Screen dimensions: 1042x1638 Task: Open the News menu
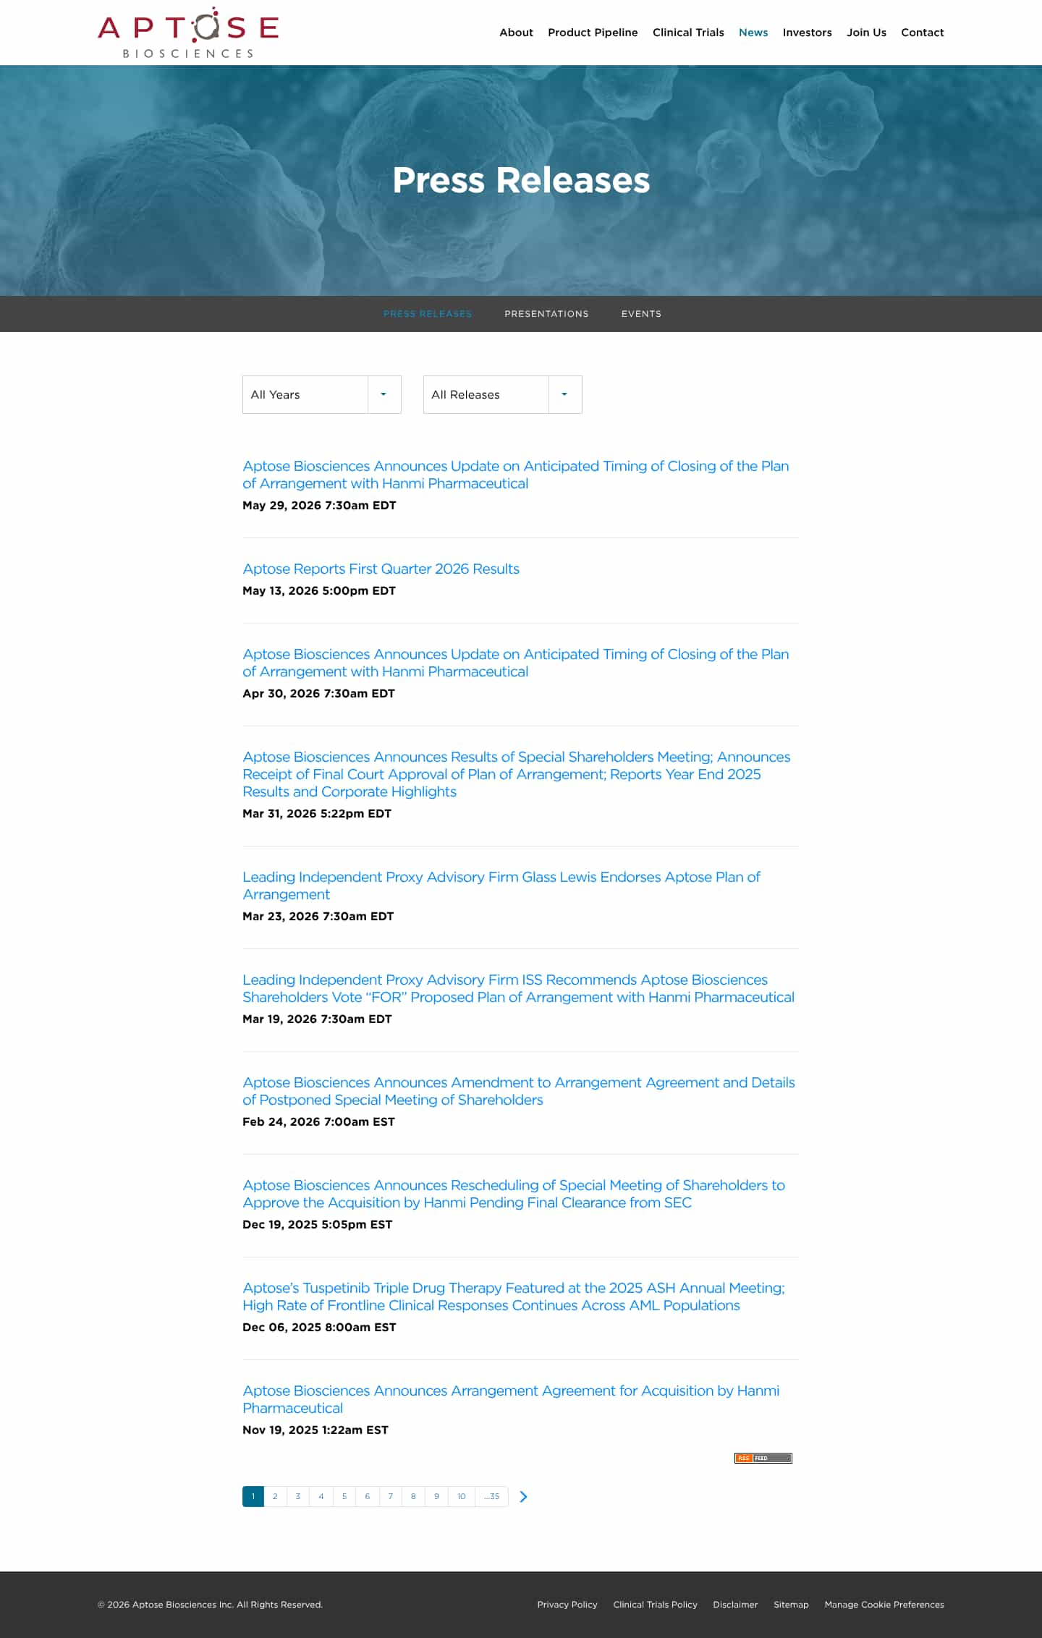pyautogui.click(x=753, y=33)
